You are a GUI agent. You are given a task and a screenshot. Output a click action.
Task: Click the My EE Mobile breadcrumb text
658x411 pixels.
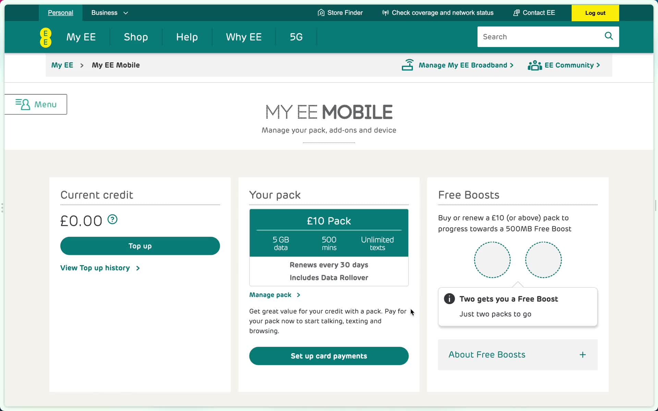(x=115, y=65)
